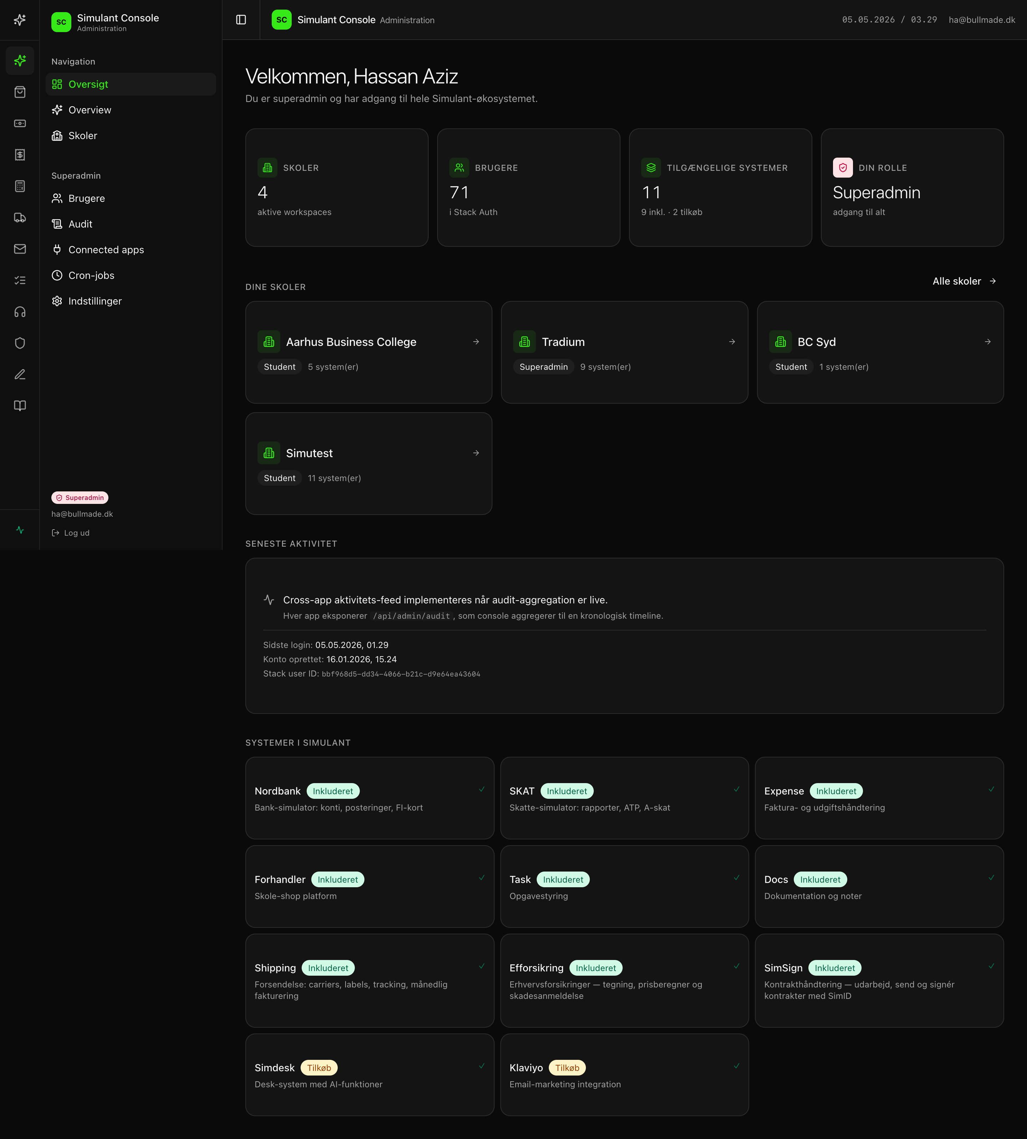Open the headphones support app in rail
Screen dimensions: 1027x1139
20,312
